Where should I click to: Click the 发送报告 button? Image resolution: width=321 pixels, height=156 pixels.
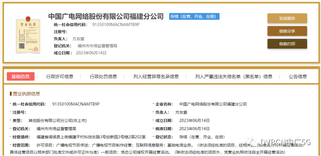(x=287, y=18)
